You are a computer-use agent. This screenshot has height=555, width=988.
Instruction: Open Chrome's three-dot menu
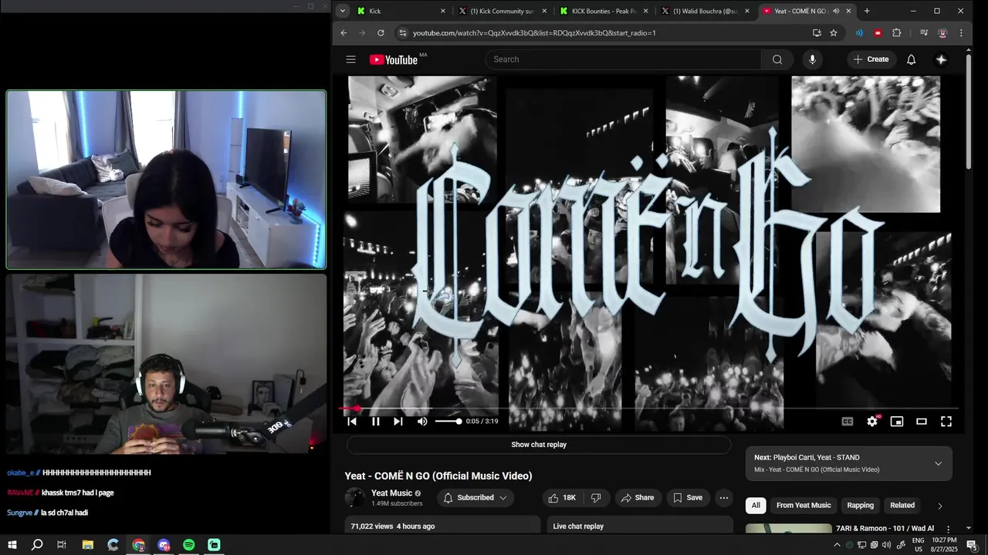click(961, 33)
